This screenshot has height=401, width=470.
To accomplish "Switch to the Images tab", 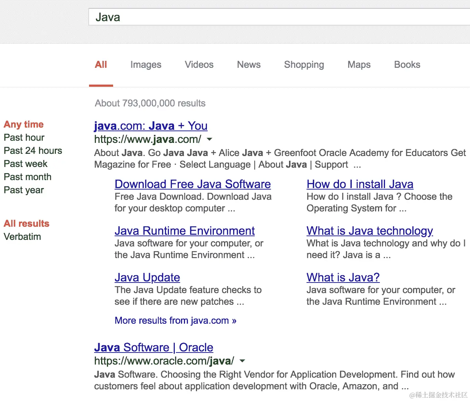I will click(146, 65).
